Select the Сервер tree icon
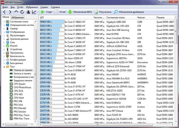Screen dimensions: 179x128 [x=7, y=29]
